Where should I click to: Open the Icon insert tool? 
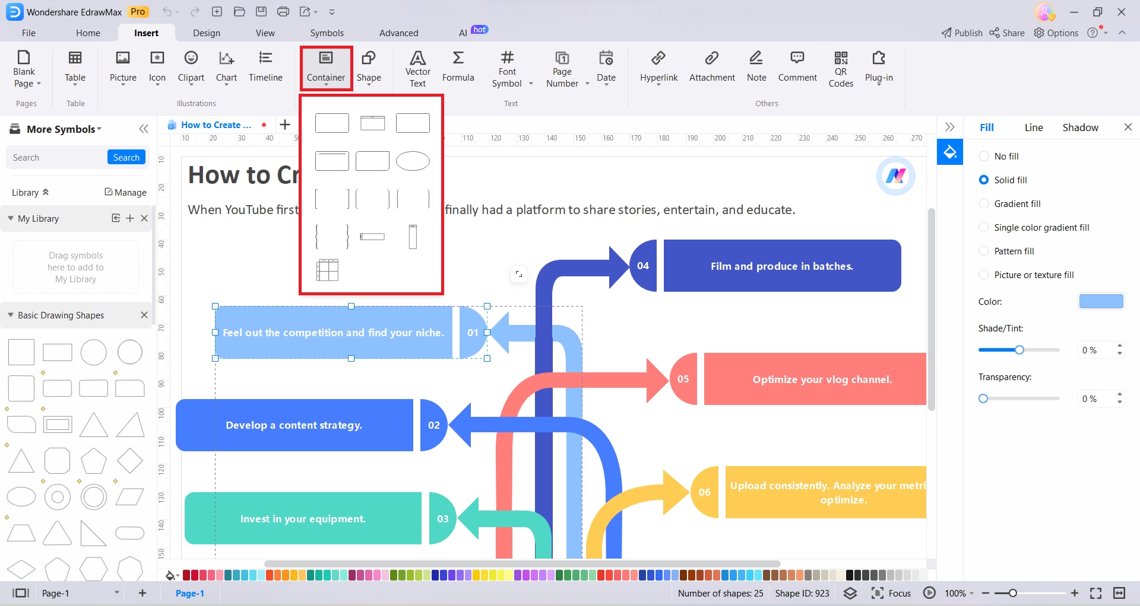157,68
